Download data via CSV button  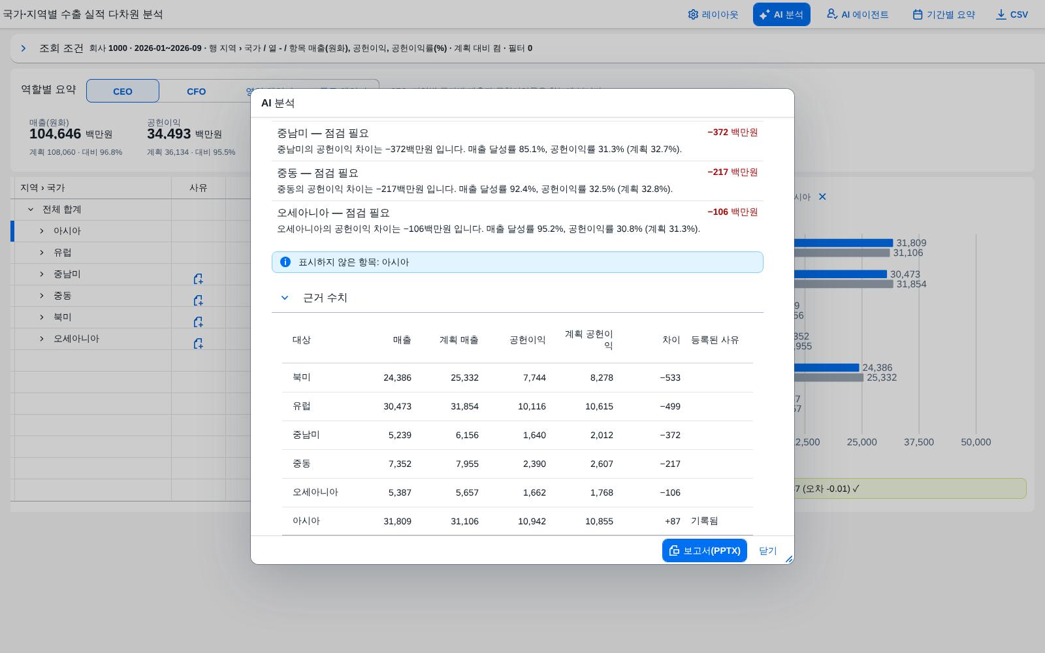[1012, 14]
